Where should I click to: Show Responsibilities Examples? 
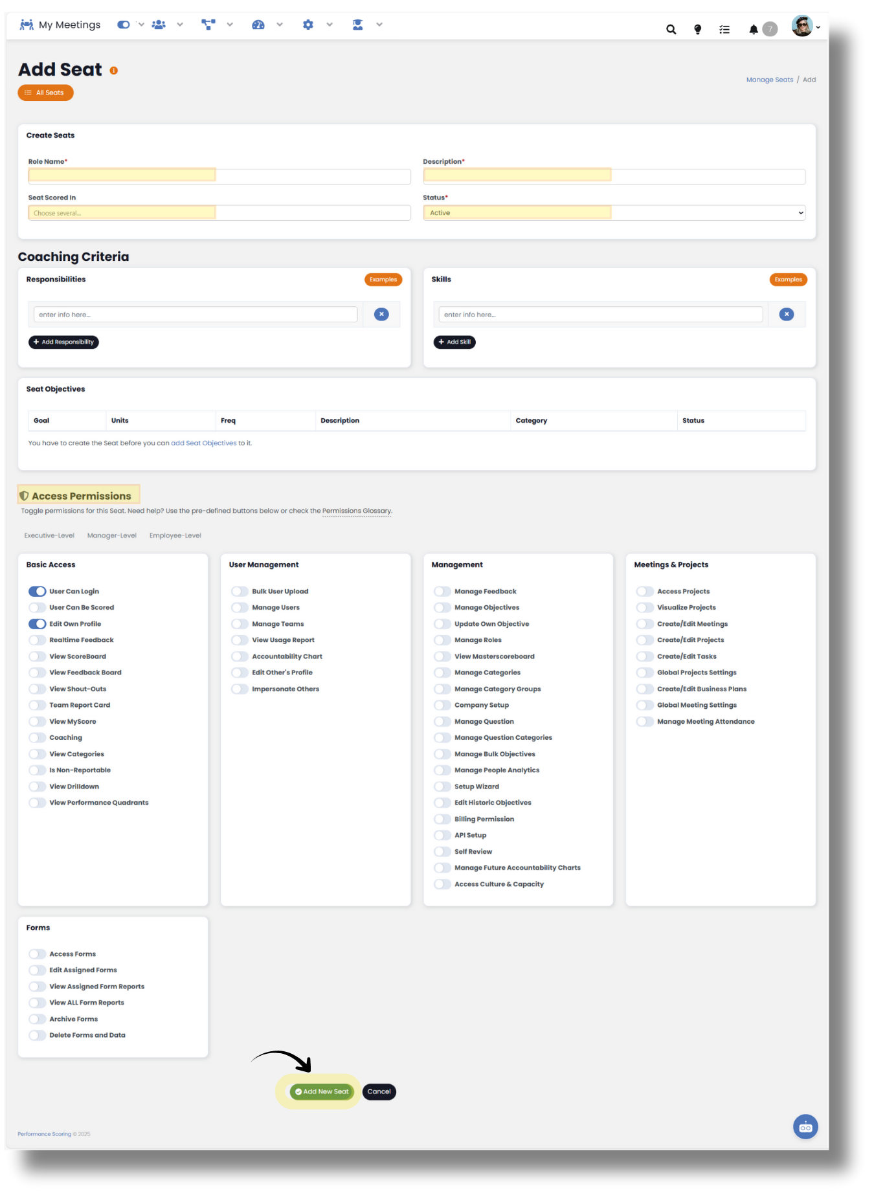point(383,280)
